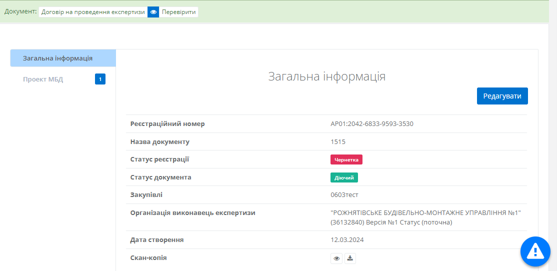Click the green Діючий status badge
This screenshot has height=271, width=557.
(344, 177)
